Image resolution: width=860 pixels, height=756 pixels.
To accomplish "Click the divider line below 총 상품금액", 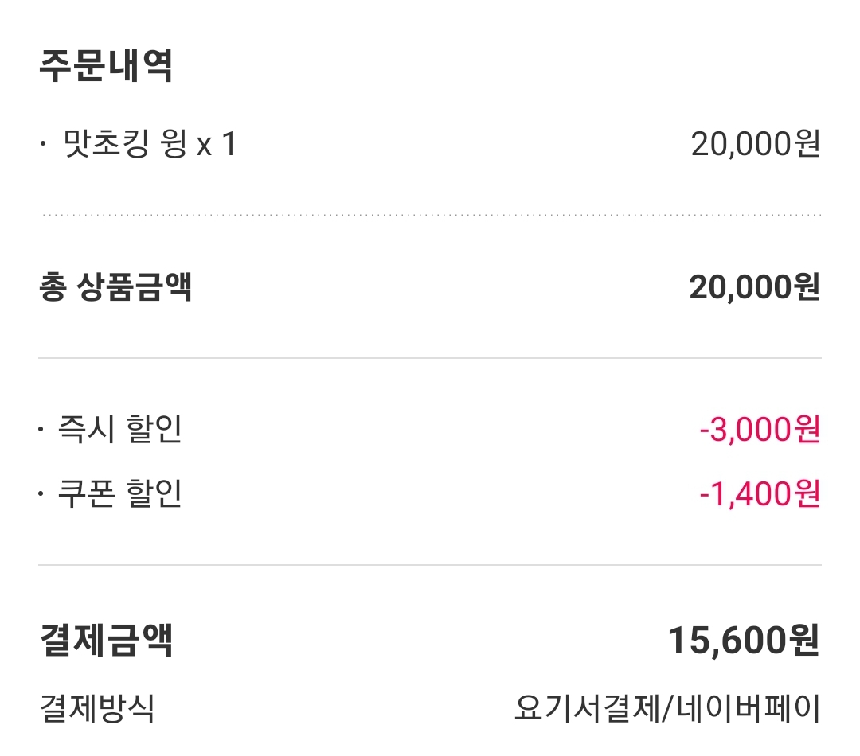I will point(430,358).
